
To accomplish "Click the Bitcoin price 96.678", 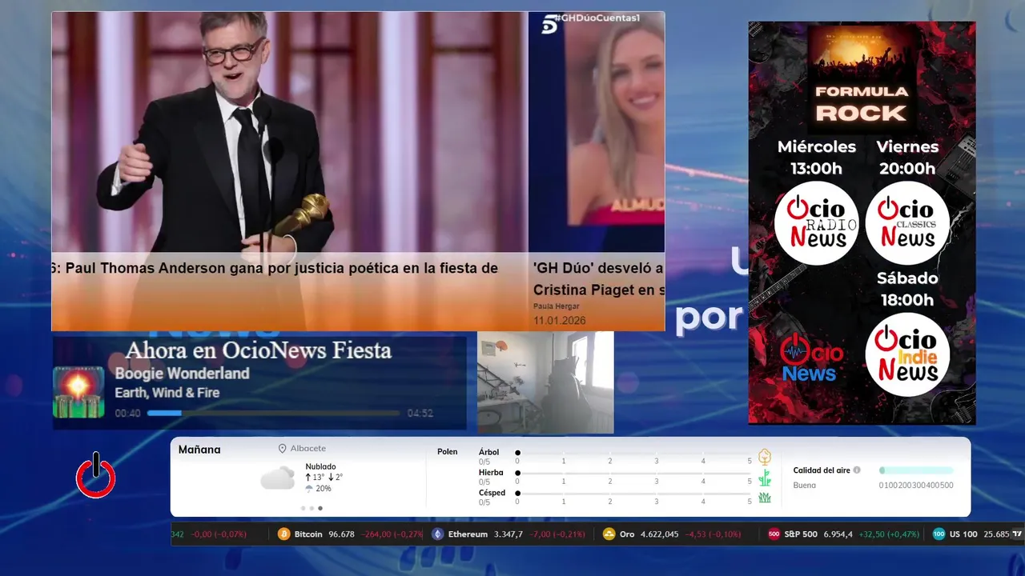I will 341,534.
